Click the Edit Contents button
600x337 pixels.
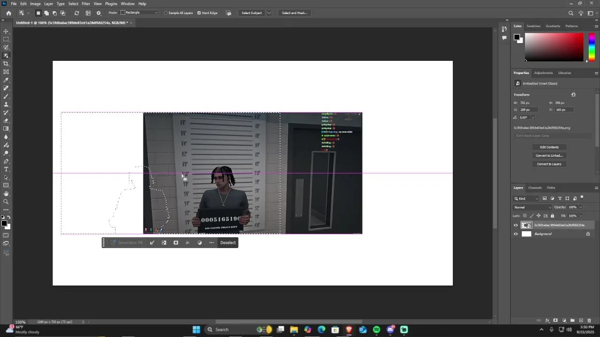pyautogui.click(x=549, y=147)
